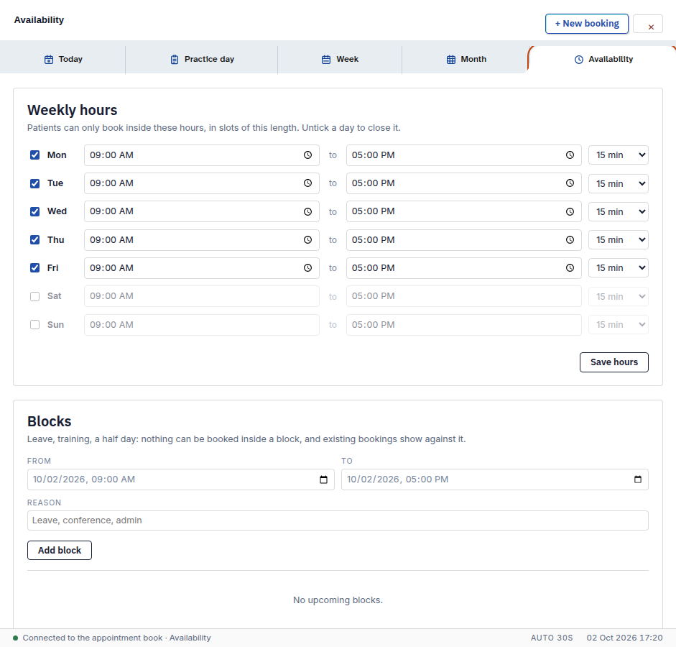This screenshot has width=676, height=647.
Task: Click the Blocks heading
Action: pos(49,421)
